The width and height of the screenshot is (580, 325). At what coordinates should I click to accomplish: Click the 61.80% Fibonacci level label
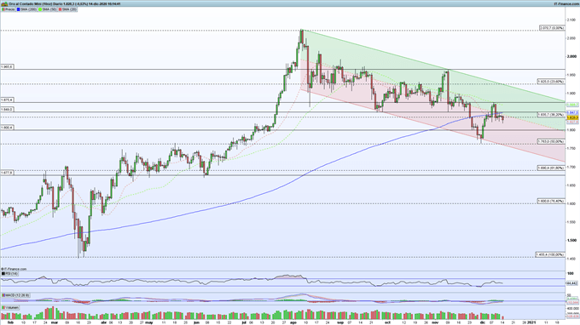coord(551,168)
